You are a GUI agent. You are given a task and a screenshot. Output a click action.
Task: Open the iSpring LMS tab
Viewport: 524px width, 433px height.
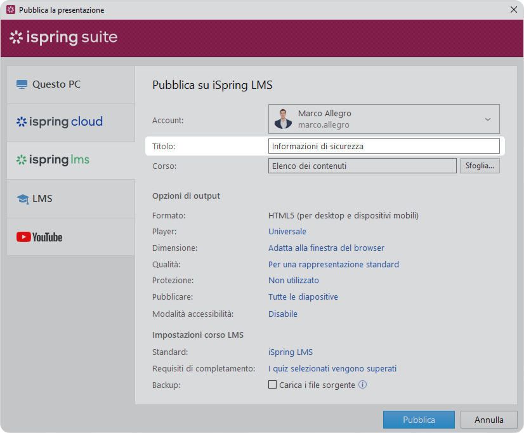tap(70, 160)
